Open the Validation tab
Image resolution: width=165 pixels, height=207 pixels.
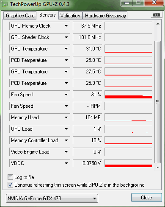point(70,16)
